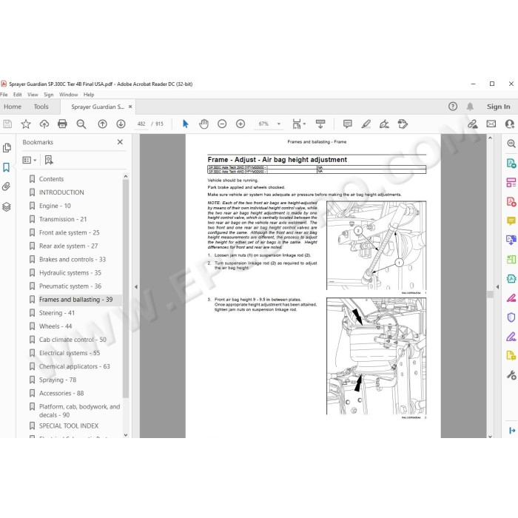Open the Attachments paperclip panel

click(x=7, y=186)
